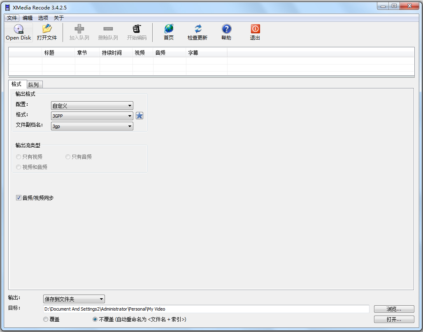Click the Open Disk toolbar icon

pos(19,29)
